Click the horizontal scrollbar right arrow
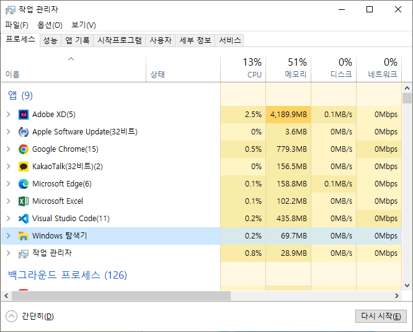413x332 pixels. pyautogui.click(x=397, y=296)
